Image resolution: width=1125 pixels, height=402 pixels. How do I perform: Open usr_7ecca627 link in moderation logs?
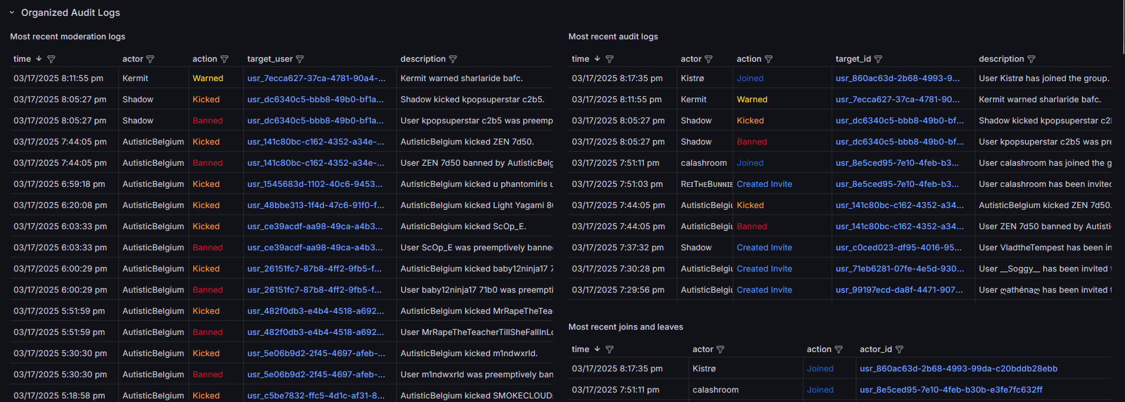[x=316, y=78]
